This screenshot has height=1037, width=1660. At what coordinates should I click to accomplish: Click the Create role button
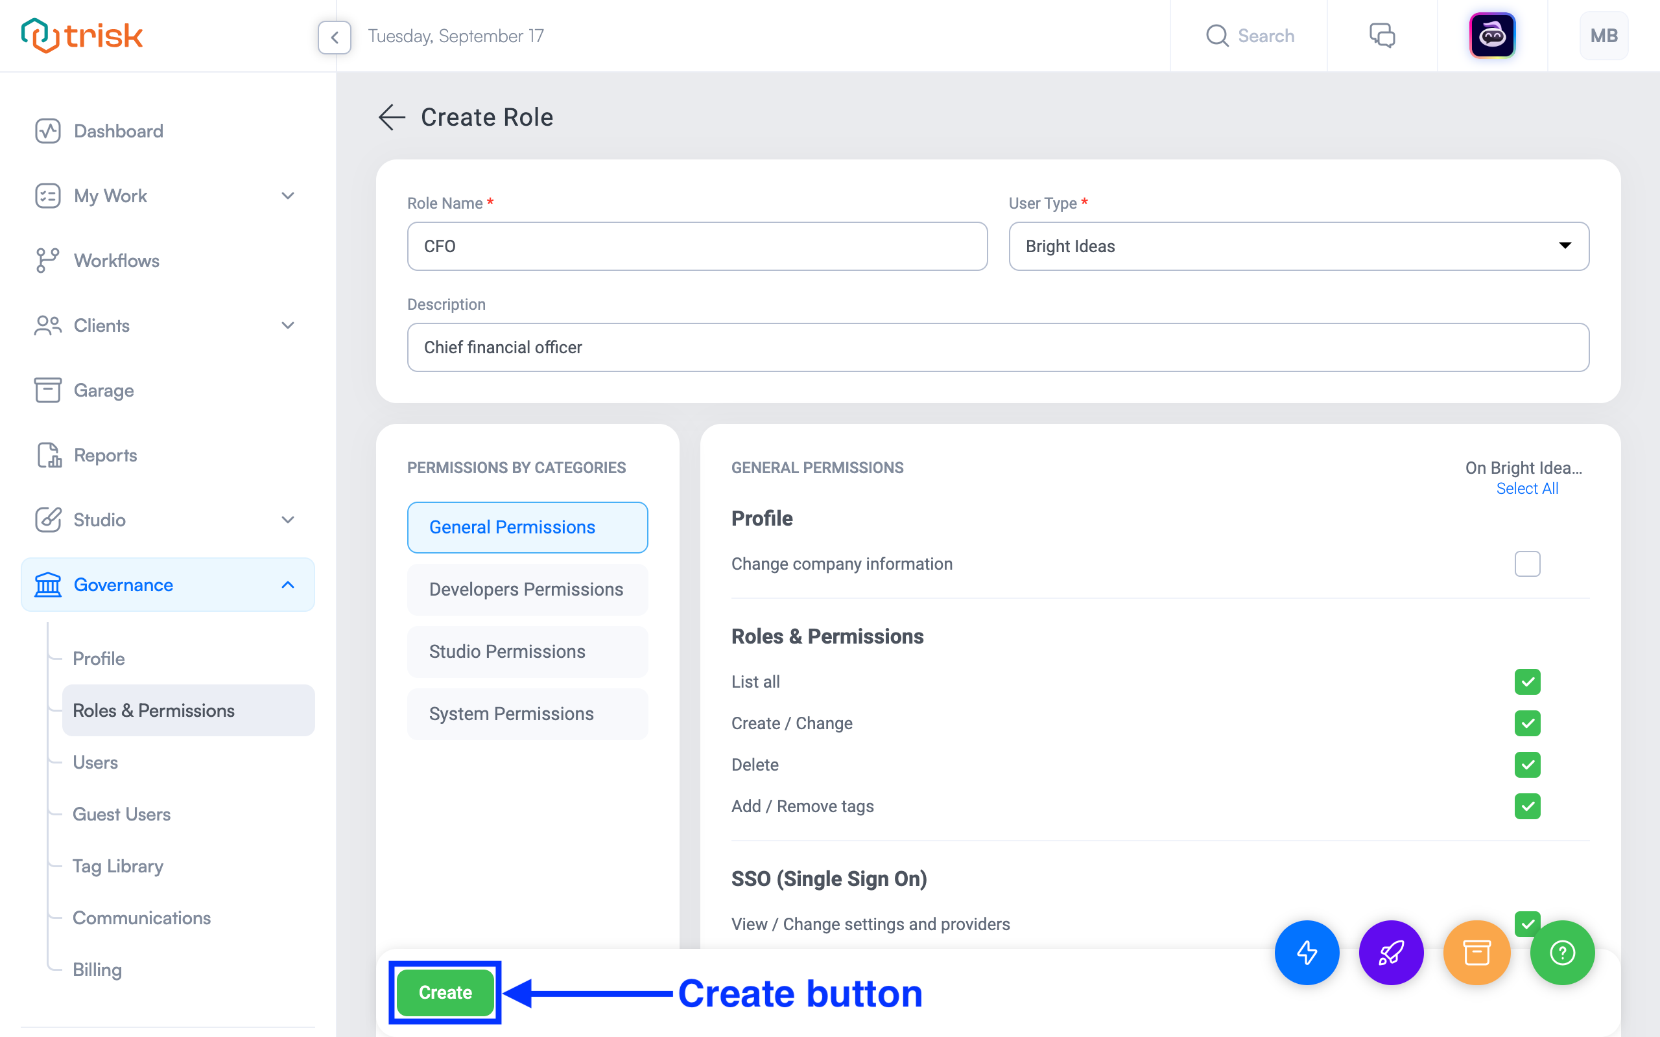(444, 992)
